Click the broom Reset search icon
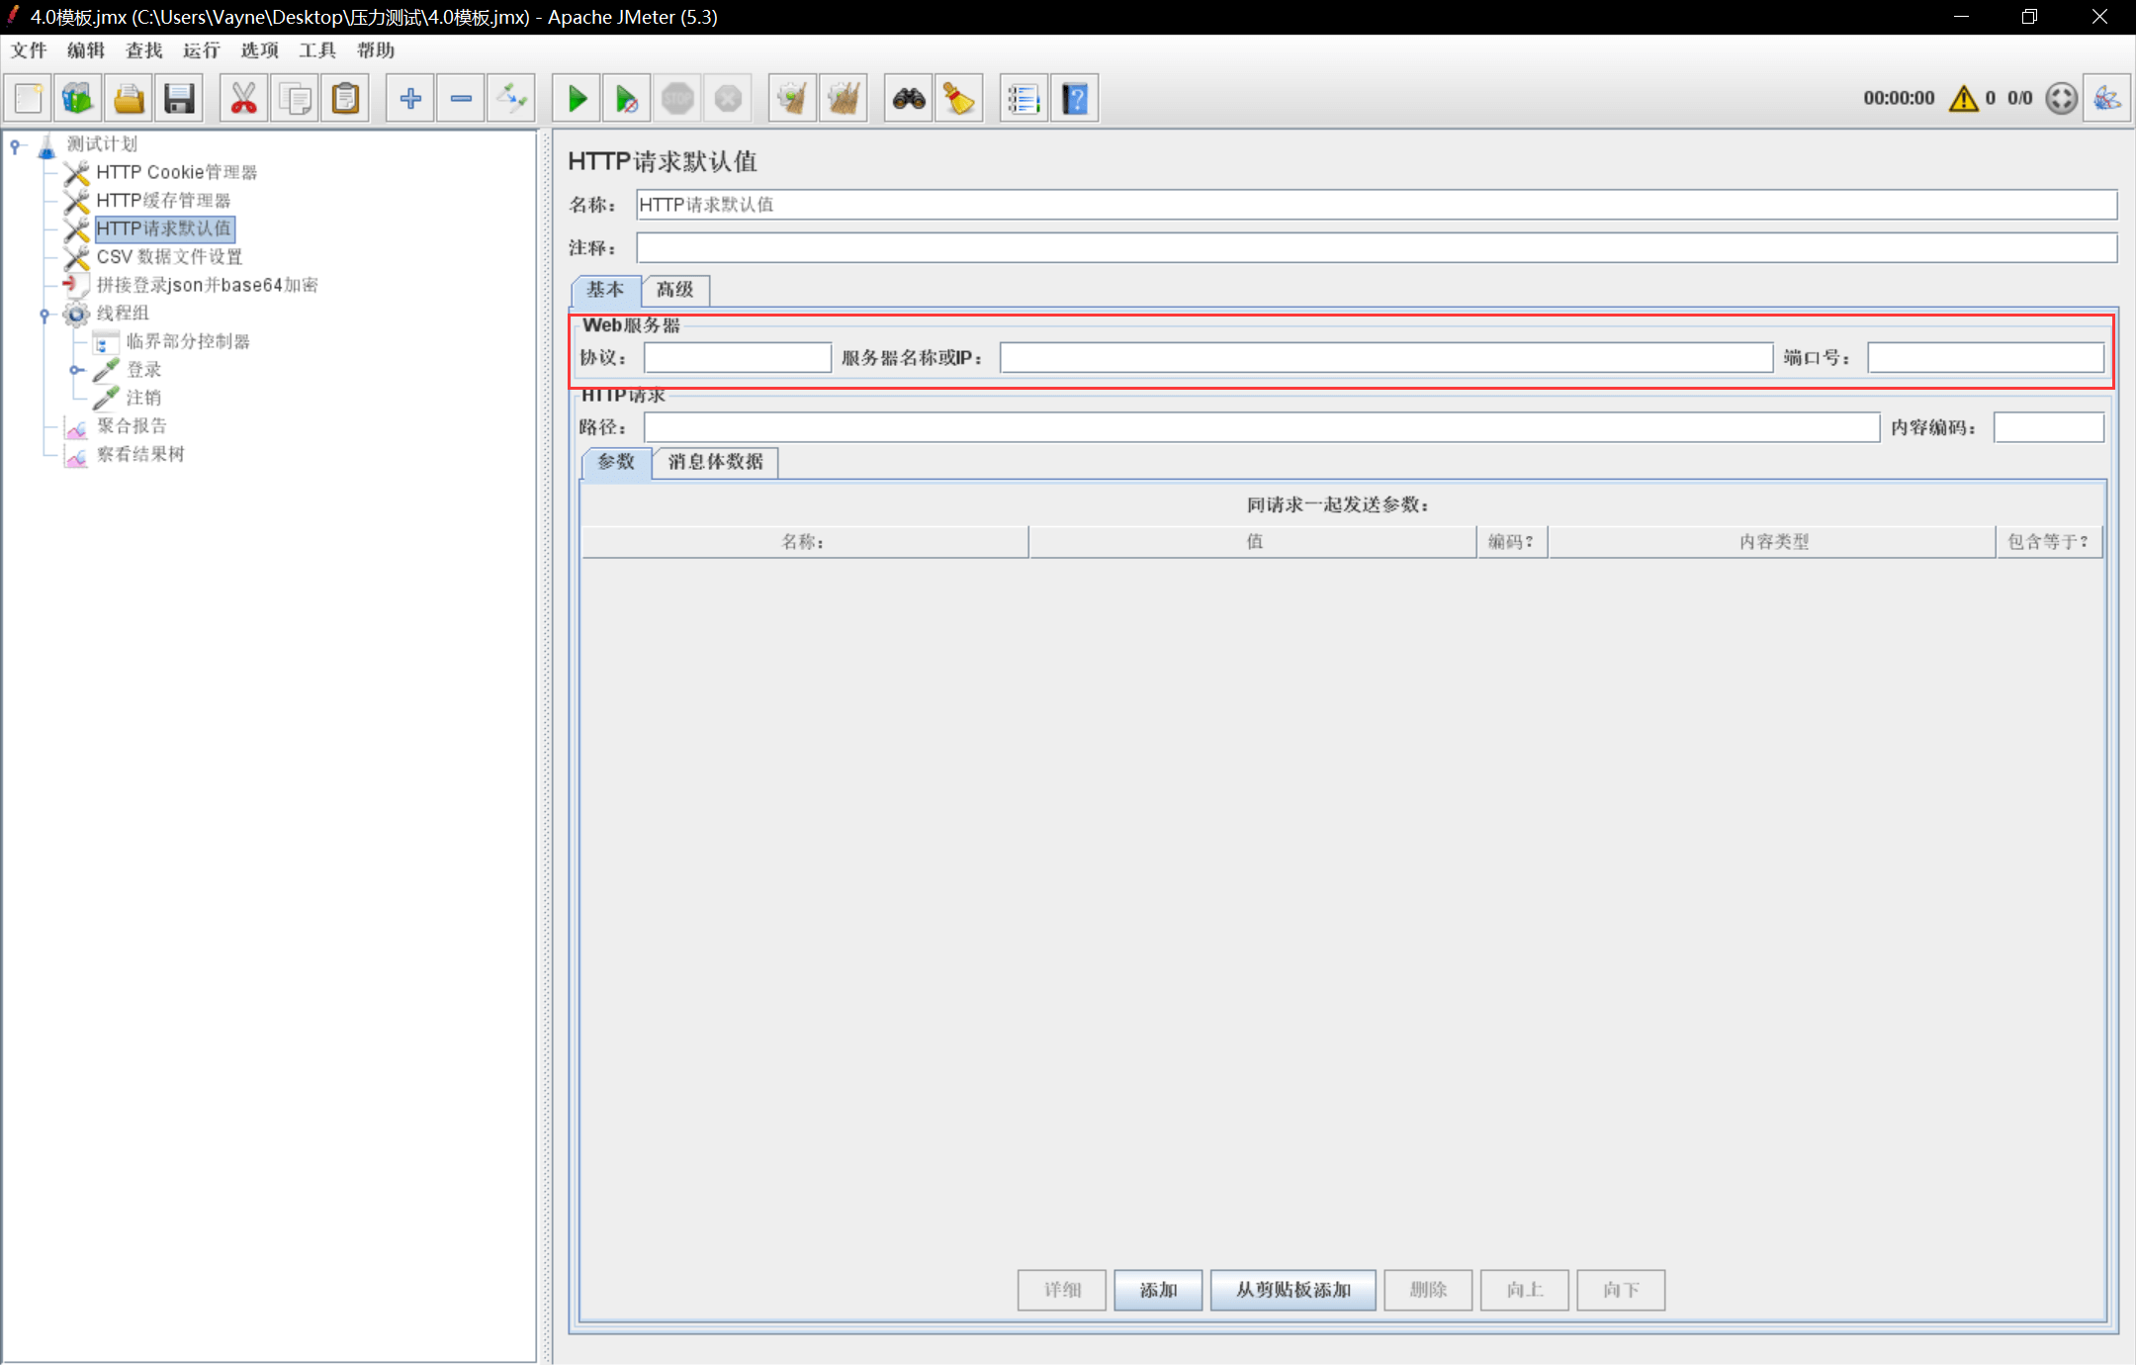2136x1365 pixels. pyautogui.click(x=959, y=98)
